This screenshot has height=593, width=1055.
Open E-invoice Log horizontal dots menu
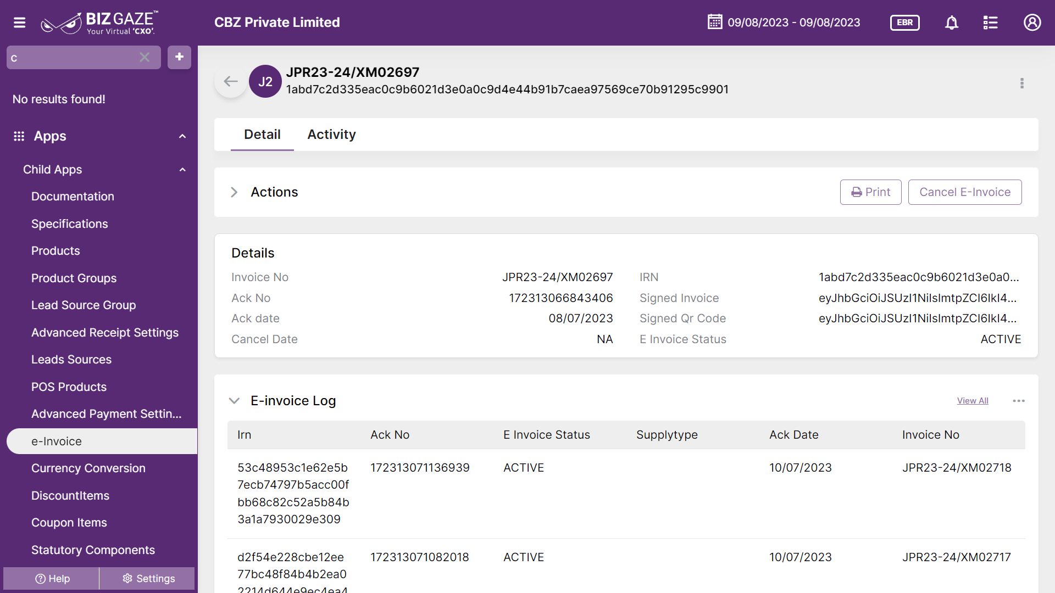pos(1018,401)
